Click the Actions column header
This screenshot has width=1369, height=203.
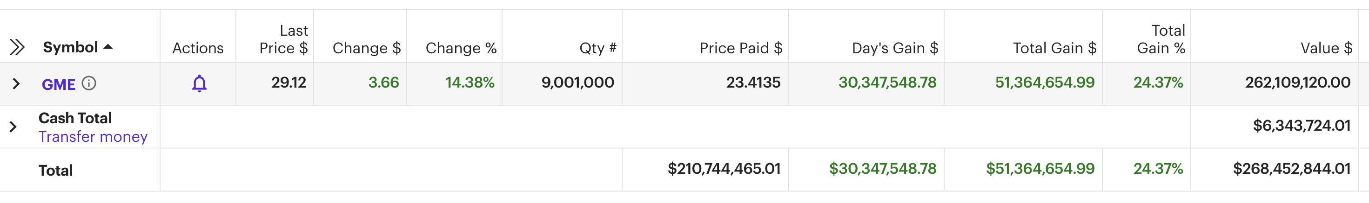[198, 48]
